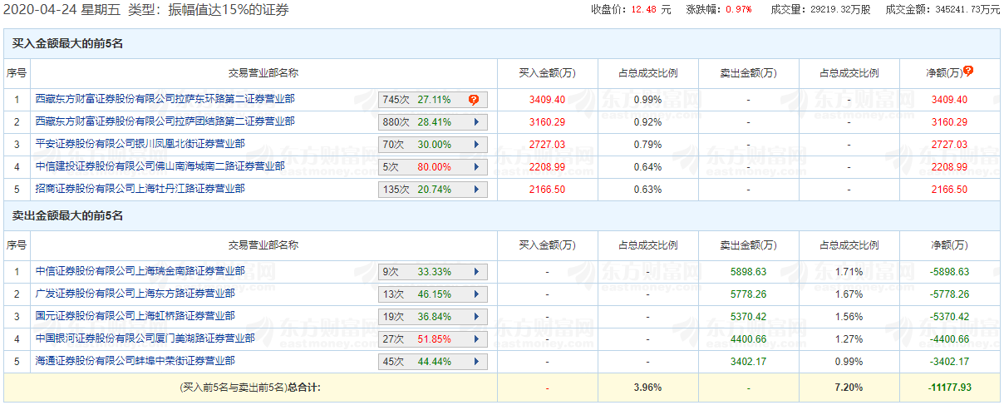Viewport: 1004px width, 405px height.
Task: Expand the 45次 44.44% details
Action: tap(476, 362)
